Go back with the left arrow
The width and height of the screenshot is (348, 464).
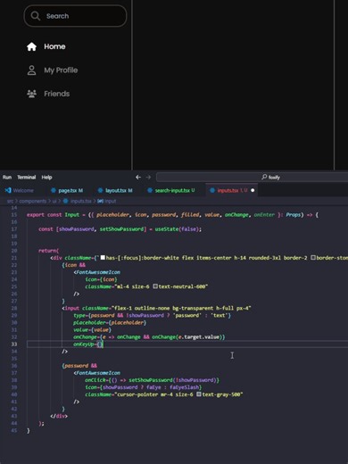click(x=138, y=178)
